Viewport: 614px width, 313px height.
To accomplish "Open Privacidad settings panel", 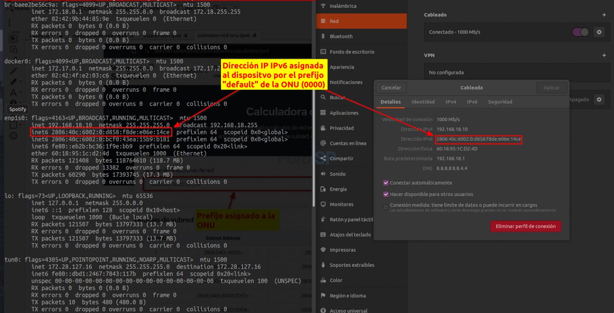I will click(x=341, y=128).
